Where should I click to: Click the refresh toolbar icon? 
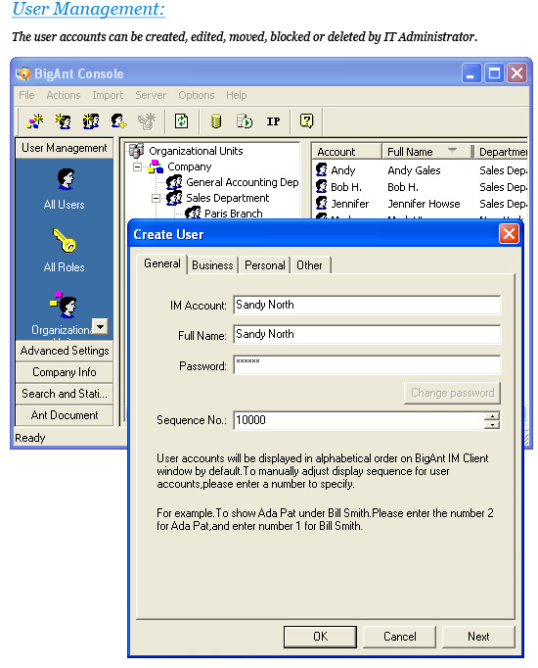click(182, 121)
